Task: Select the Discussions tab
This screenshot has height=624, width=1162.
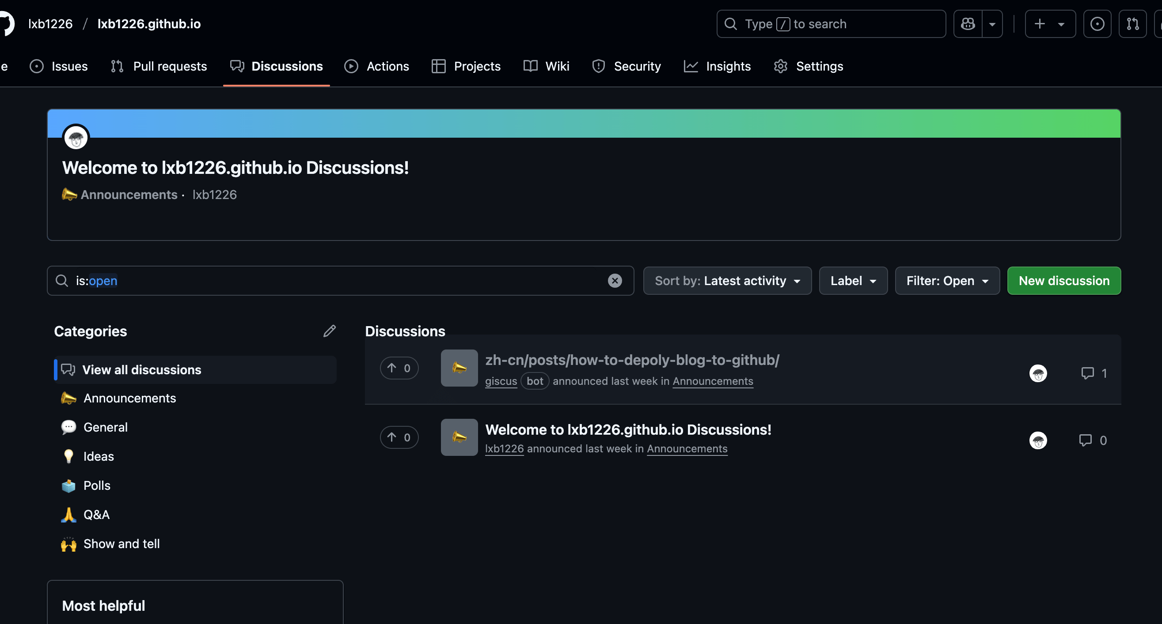Action: (277, 66)
